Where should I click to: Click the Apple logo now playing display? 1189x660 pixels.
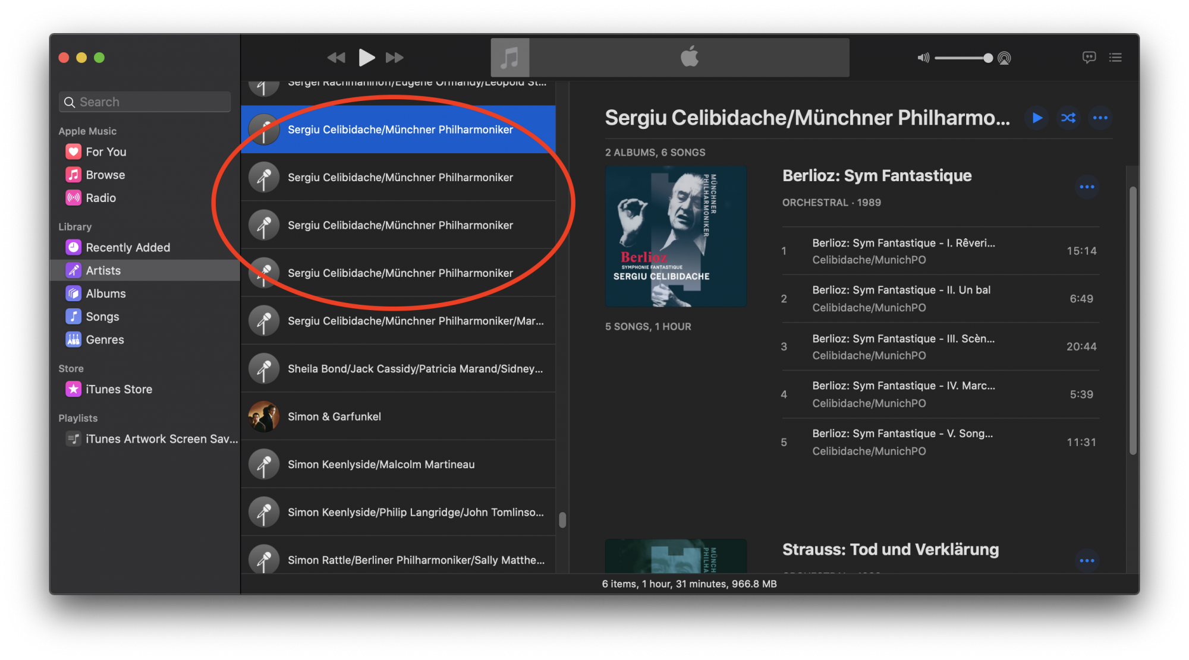[x=690, y=58]
